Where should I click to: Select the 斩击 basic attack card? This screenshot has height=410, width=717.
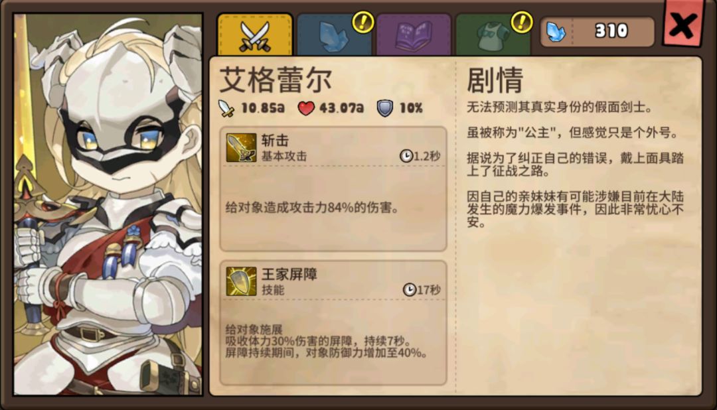pyautogui.click(x=333, y=189)
